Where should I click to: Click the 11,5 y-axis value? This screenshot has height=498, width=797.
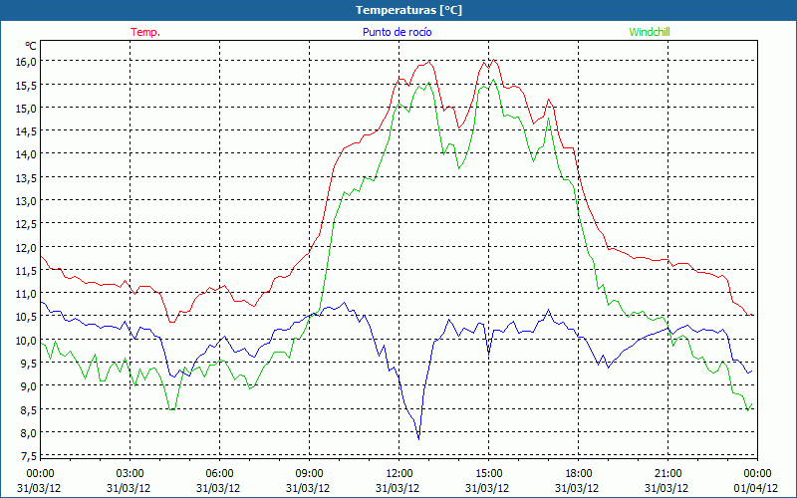(x=27, y=270)
